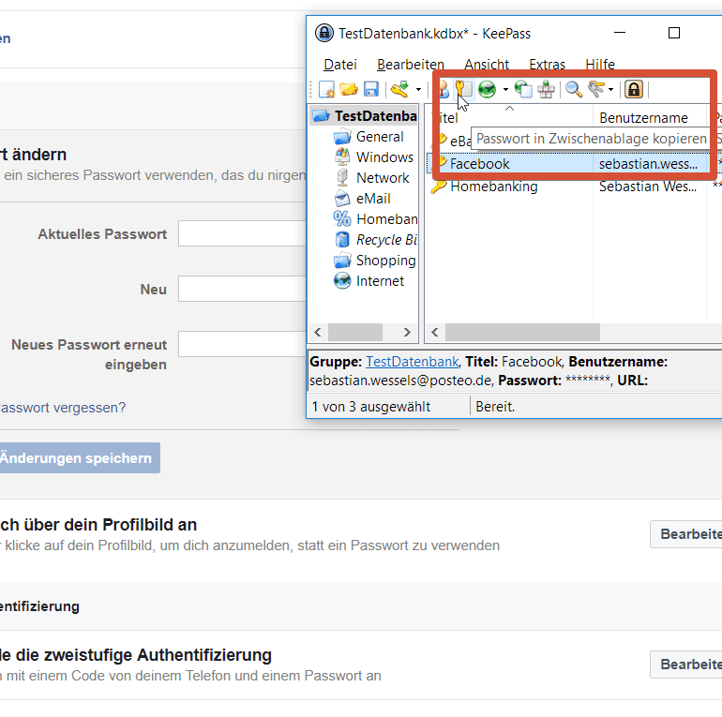Open the Datei menu
The image size is (722, 717).
pos(340,65)
